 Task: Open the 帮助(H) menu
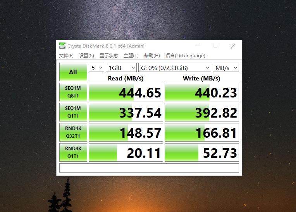pos(152,56)
